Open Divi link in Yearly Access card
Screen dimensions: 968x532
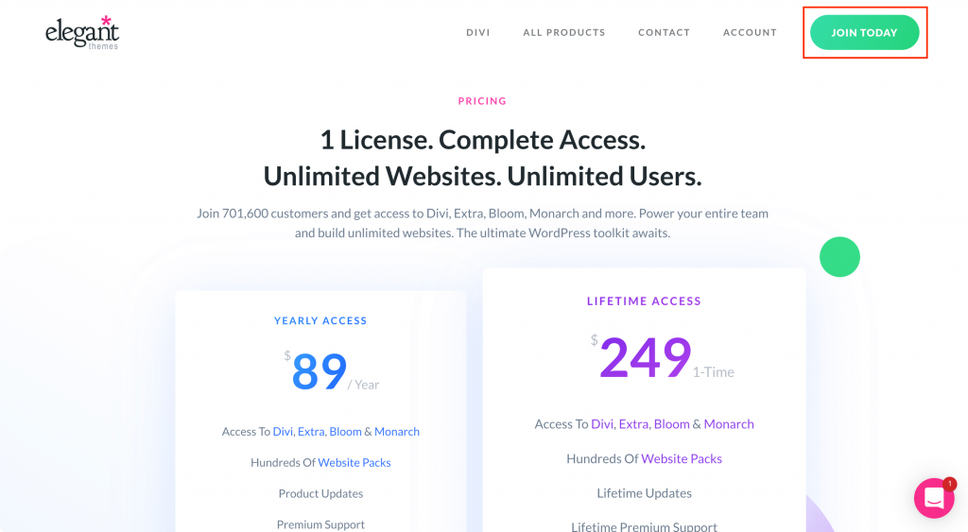(x=283, y=432)
